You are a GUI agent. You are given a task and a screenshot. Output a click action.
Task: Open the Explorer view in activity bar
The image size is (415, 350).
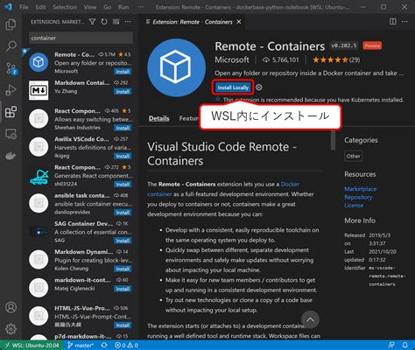[11, 24]
